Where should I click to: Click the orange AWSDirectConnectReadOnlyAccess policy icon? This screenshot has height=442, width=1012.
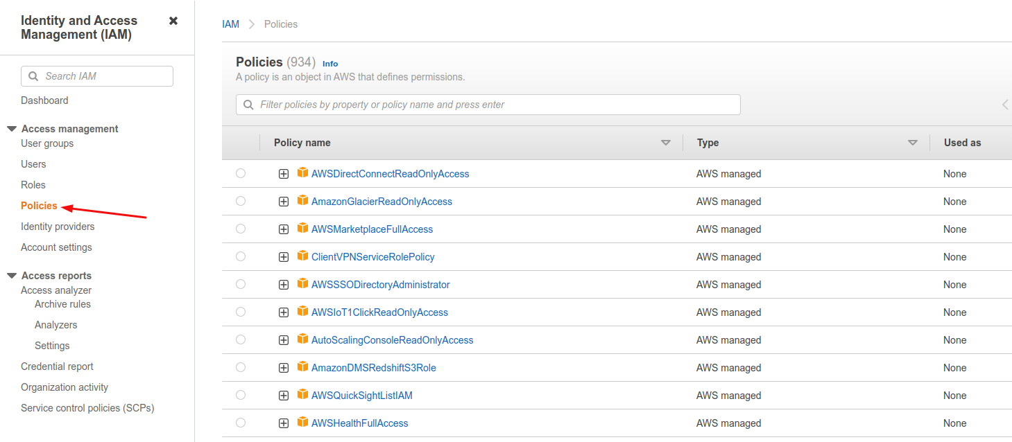(x=302, y=173)
